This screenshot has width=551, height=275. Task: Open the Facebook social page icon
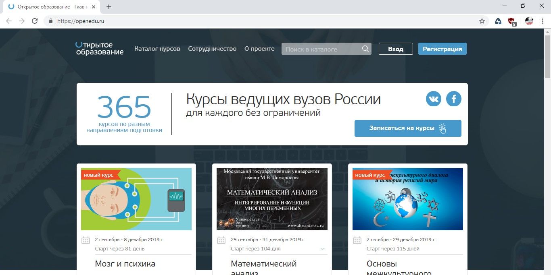(454, 99)
